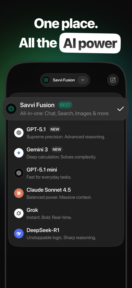This screenshot has width=132, height=288.
Task: Pick Claude Sonnet 4.5 model entry
Action: pyautogui.click(x=66, y=193)
